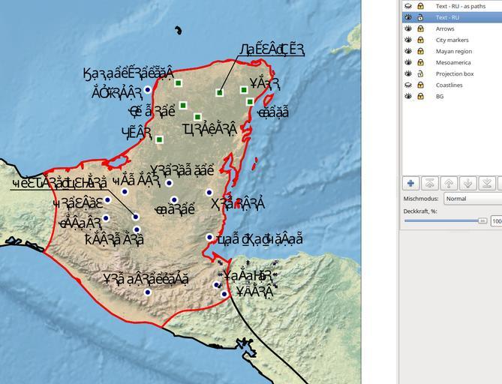Click the green square city marker under the arrow label
The image size is (502, 384).
pos(219,92)
